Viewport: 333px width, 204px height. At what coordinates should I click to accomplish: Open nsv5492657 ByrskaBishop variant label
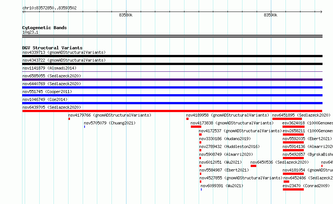[x=308, y=154]
